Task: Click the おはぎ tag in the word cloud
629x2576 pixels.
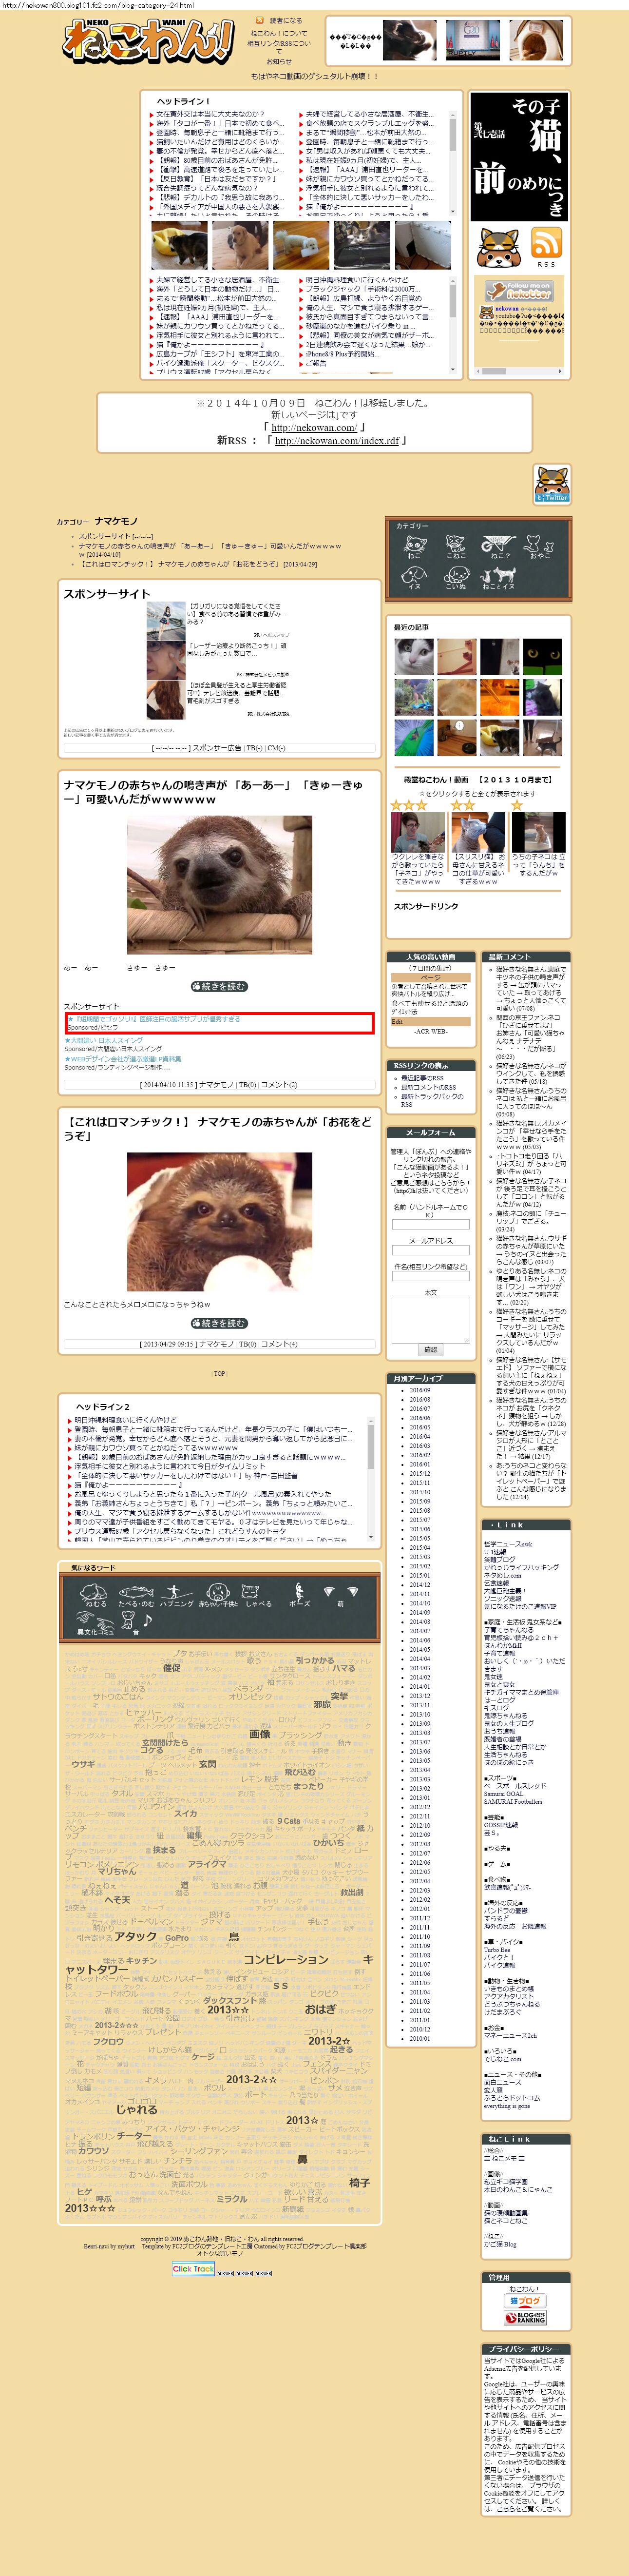Action: tap(321, 2008)
